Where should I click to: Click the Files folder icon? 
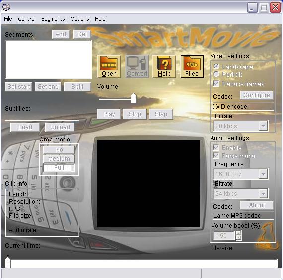coord(192,67)
